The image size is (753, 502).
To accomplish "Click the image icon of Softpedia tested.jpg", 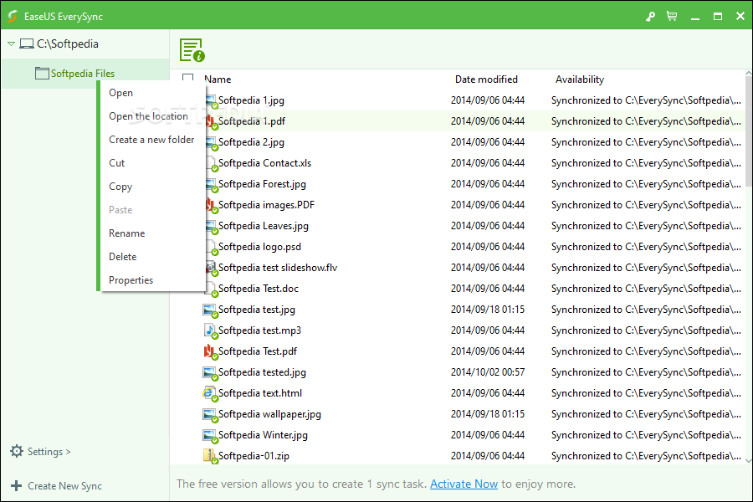I will [209, 372].
